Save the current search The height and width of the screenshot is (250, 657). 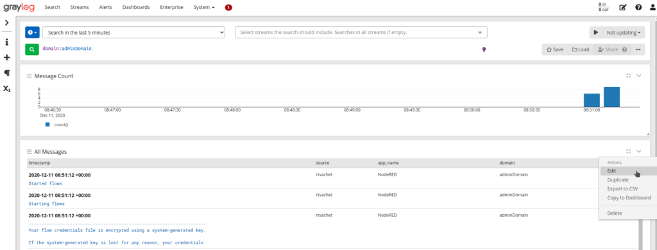click(555, 49)
